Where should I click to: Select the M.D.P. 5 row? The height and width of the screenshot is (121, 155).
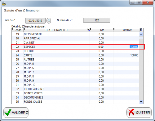pyautogui.click(x=75, y=64)
